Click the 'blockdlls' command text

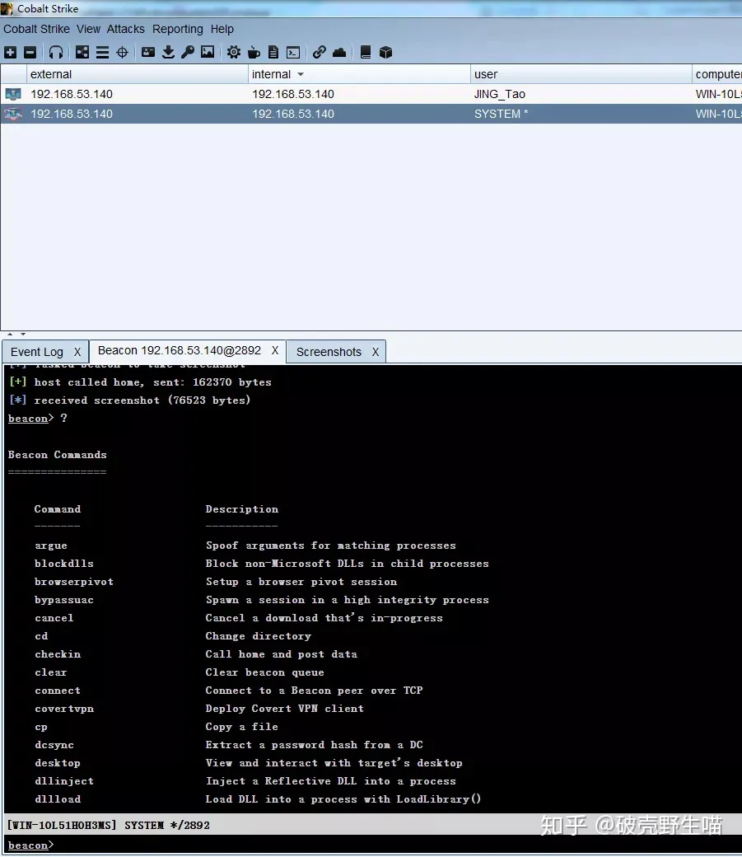(64, 564)
